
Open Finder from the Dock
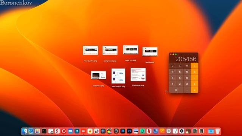click(24, 131)
